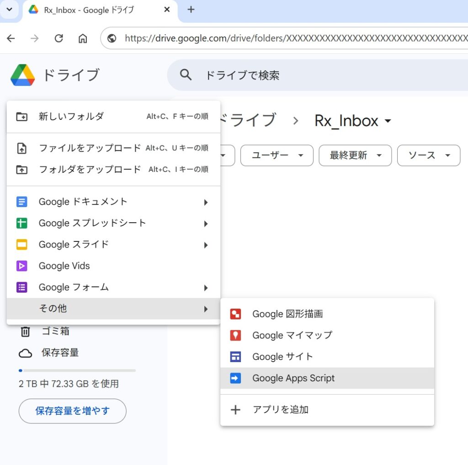Screen dimensions: 468x465
Task: Click the Google My Maps icon
Action: [235, 335]
